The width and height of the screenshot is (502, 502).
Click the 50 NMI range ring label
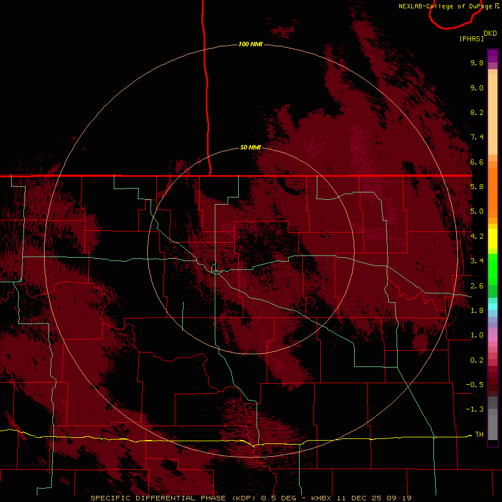(x=250, y=147)
